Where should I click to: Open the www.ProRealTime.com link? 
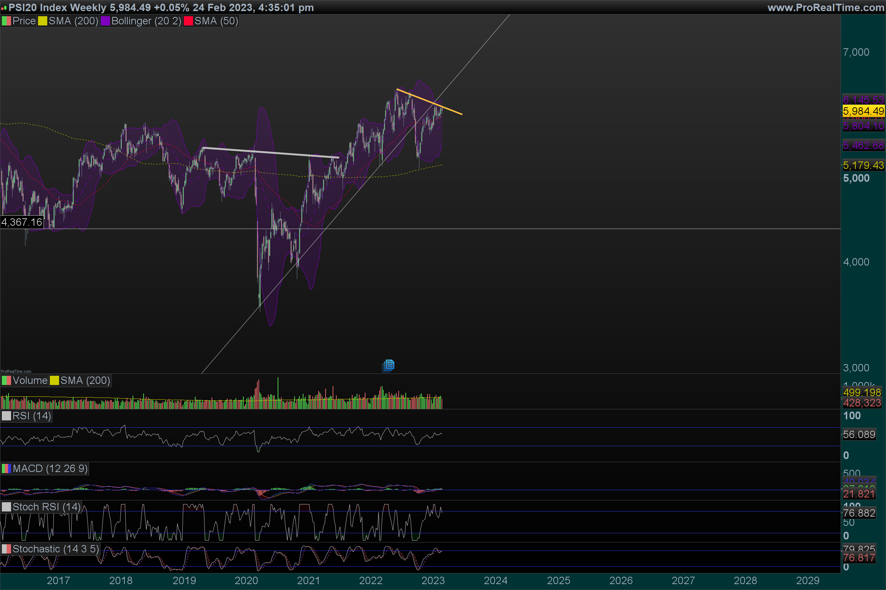pyautogui.click(x=825, y=7)
